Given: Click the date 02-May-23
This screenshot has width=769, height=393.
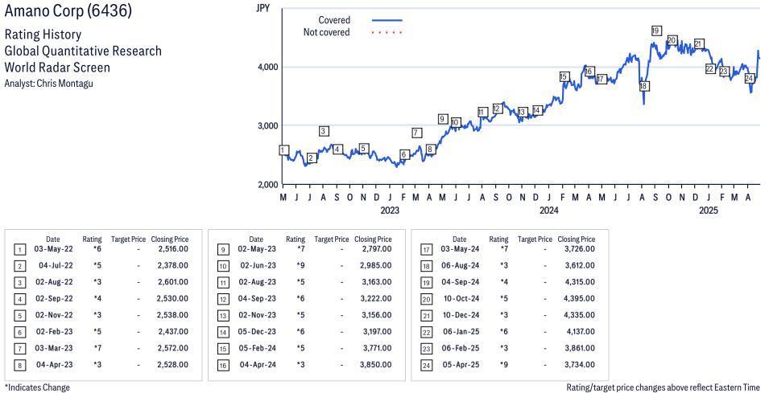Looking at the screenshot, I should [257, 249].
